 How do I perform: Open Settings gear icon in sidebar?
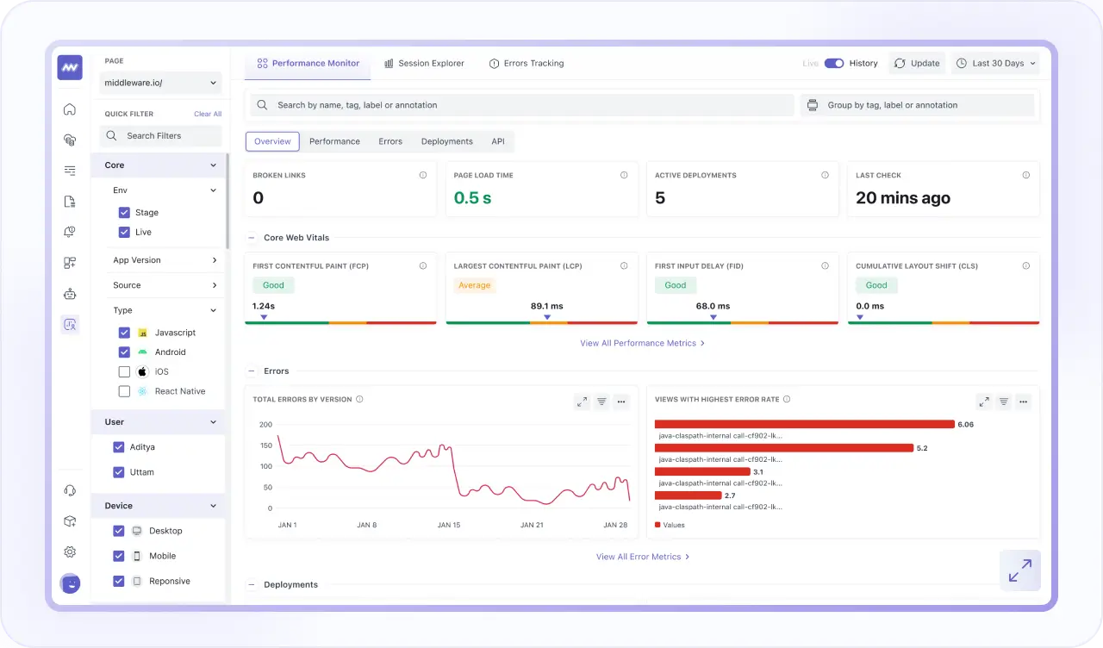coord(70,551)
